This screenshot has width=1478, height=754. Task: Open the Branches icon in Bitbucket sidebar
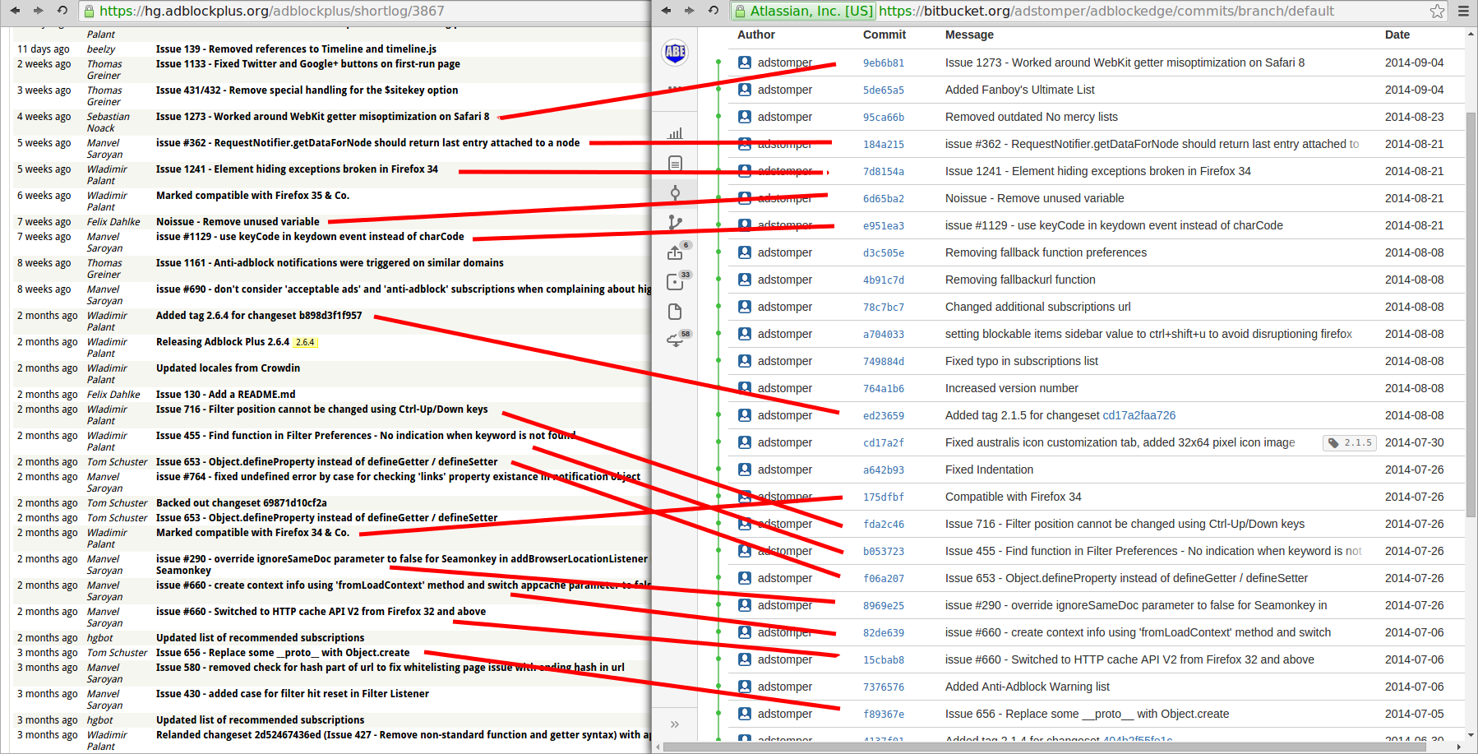[x=675, y=222]
